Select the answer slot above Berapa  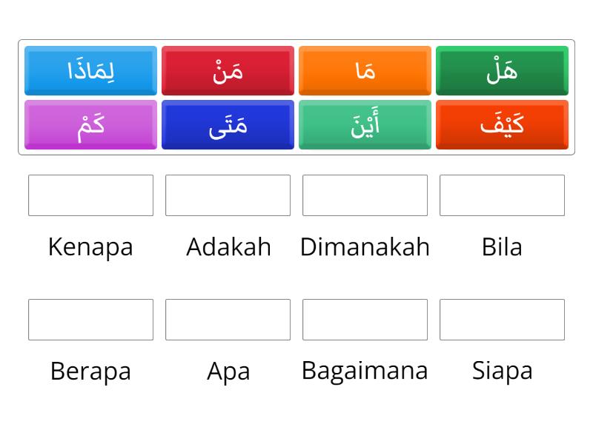pyautogui.click(x=90, y=320)
